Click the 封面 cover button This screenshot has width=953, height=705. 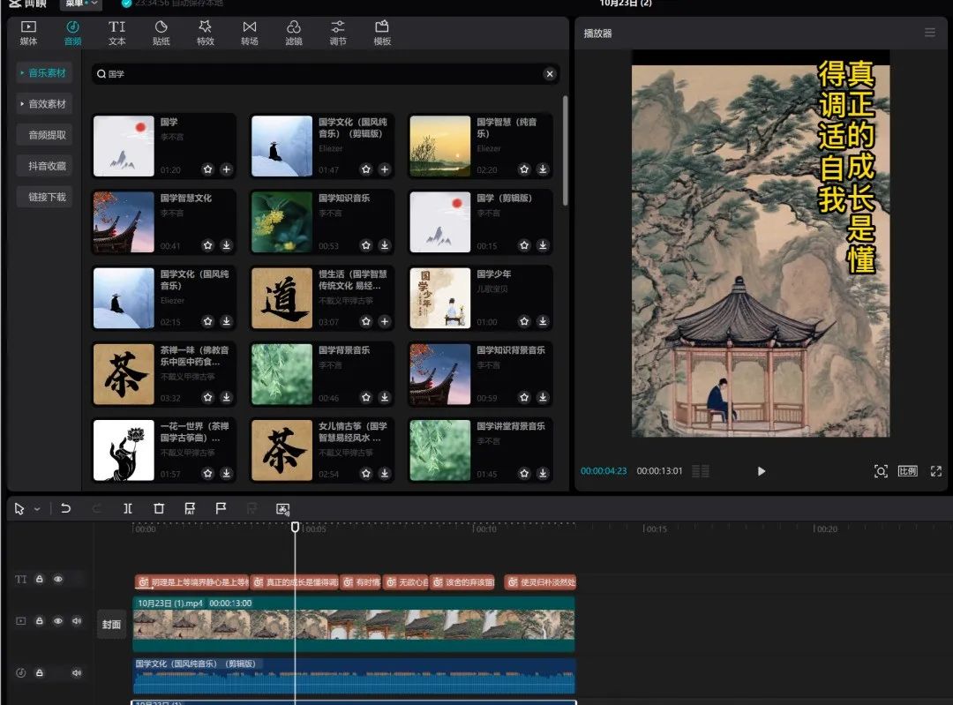[x=111, y=625]
